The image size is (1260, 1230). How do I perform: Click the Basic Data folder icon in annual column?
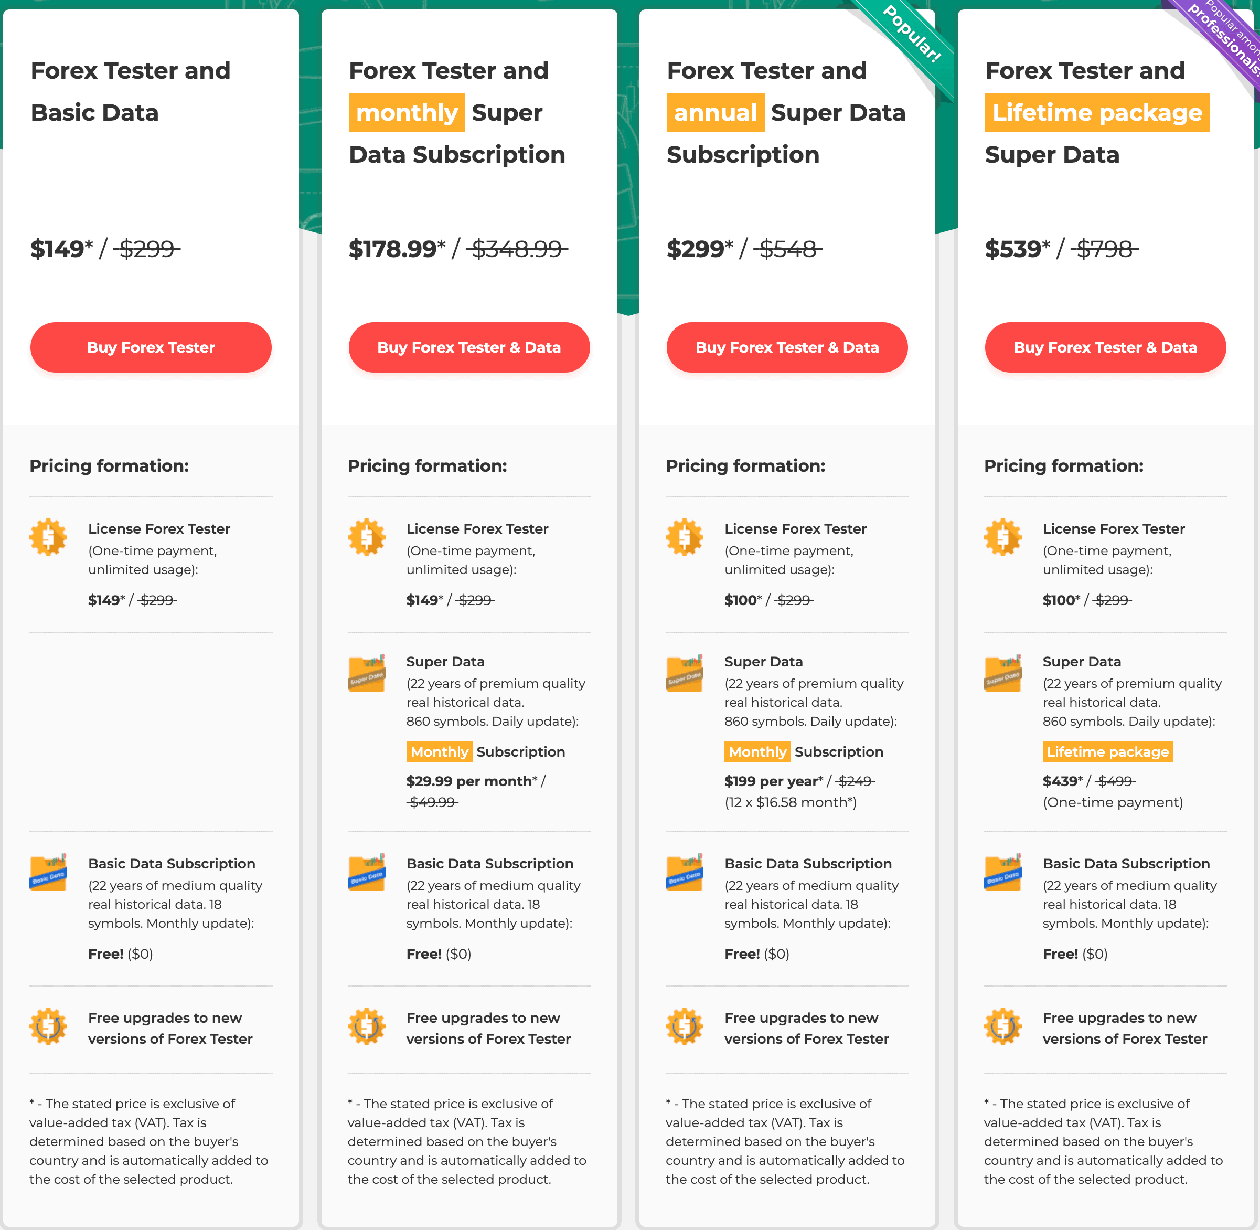tap(685, 872)
